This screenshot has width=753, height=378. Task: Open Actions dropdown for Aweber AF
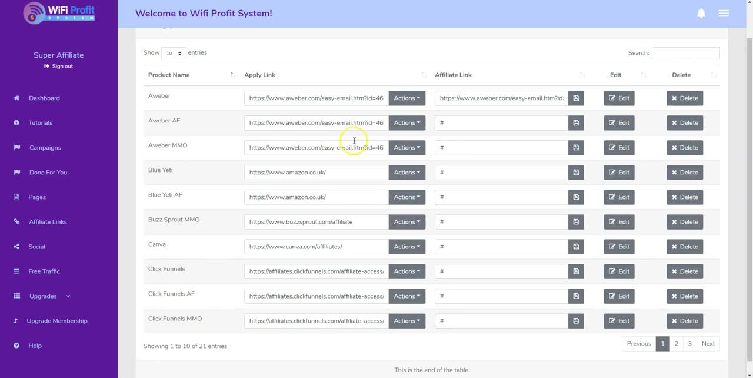(407, 123)
